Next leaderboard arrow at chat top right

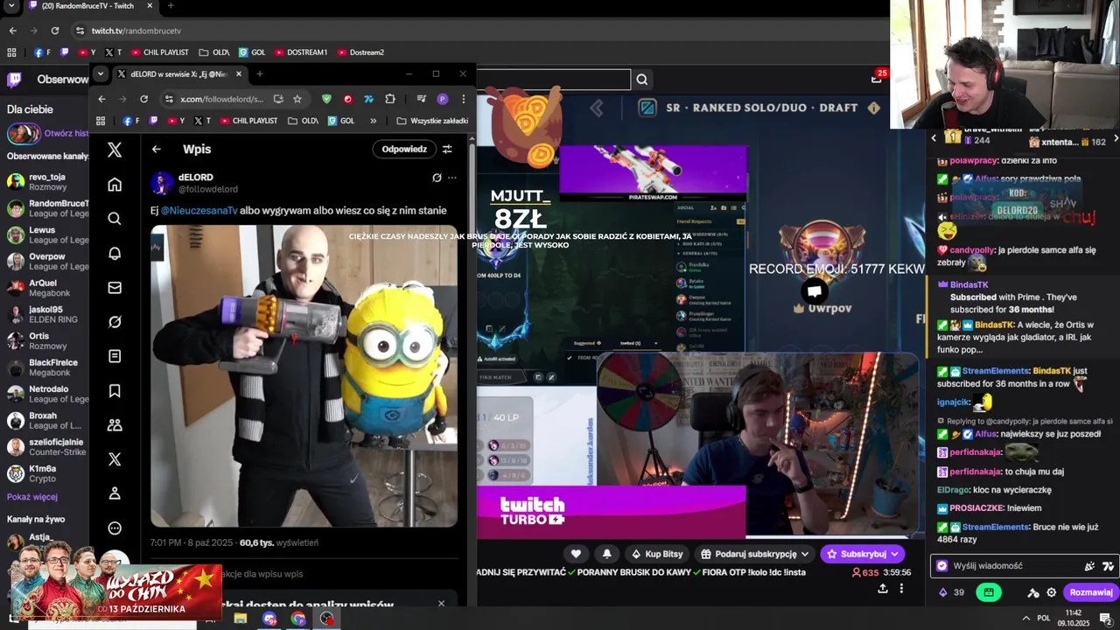(x=1115, y=138)
